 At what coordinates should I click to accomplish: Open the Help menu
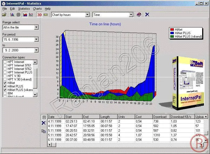[x=48, y=9]
